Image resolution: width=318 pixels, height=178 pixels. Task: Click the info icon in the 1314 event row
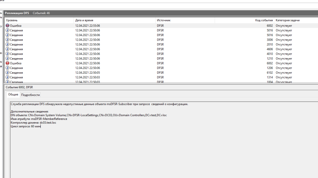click(x=7, y=77)
